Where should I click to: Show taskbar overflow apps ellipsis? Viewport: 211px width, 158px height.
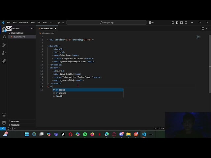click(151, 134)
